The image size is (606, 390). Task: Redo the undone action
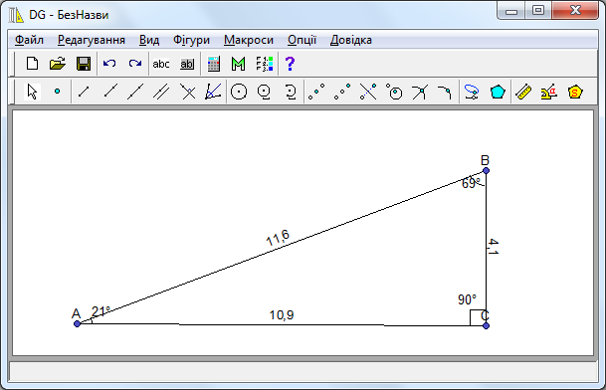pos(135,64)
